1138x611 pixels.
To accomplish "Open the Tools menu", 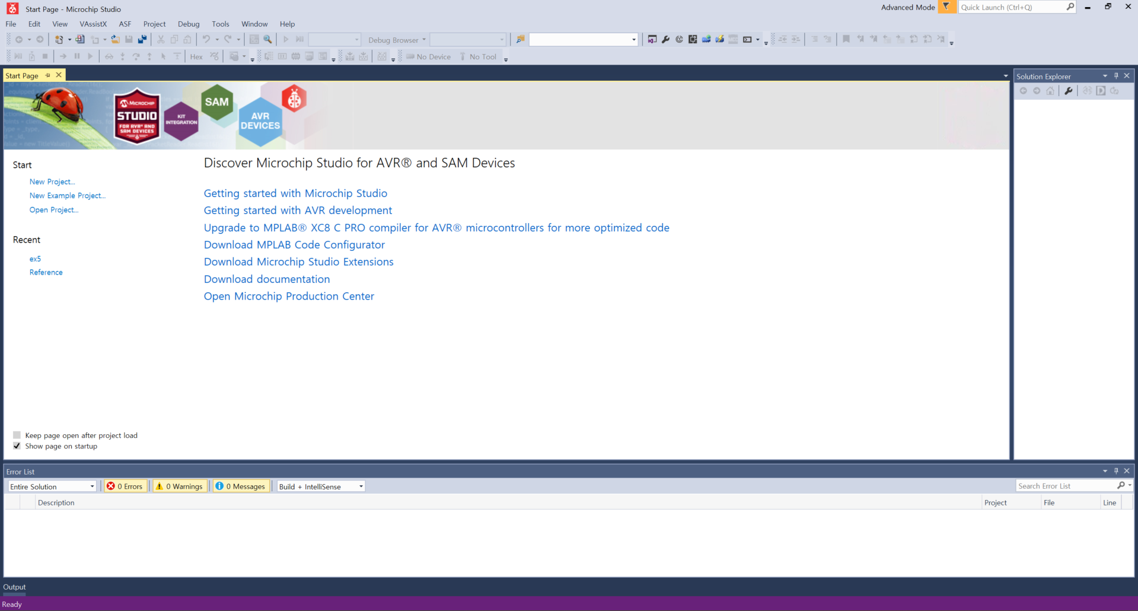I will (221, 24).
